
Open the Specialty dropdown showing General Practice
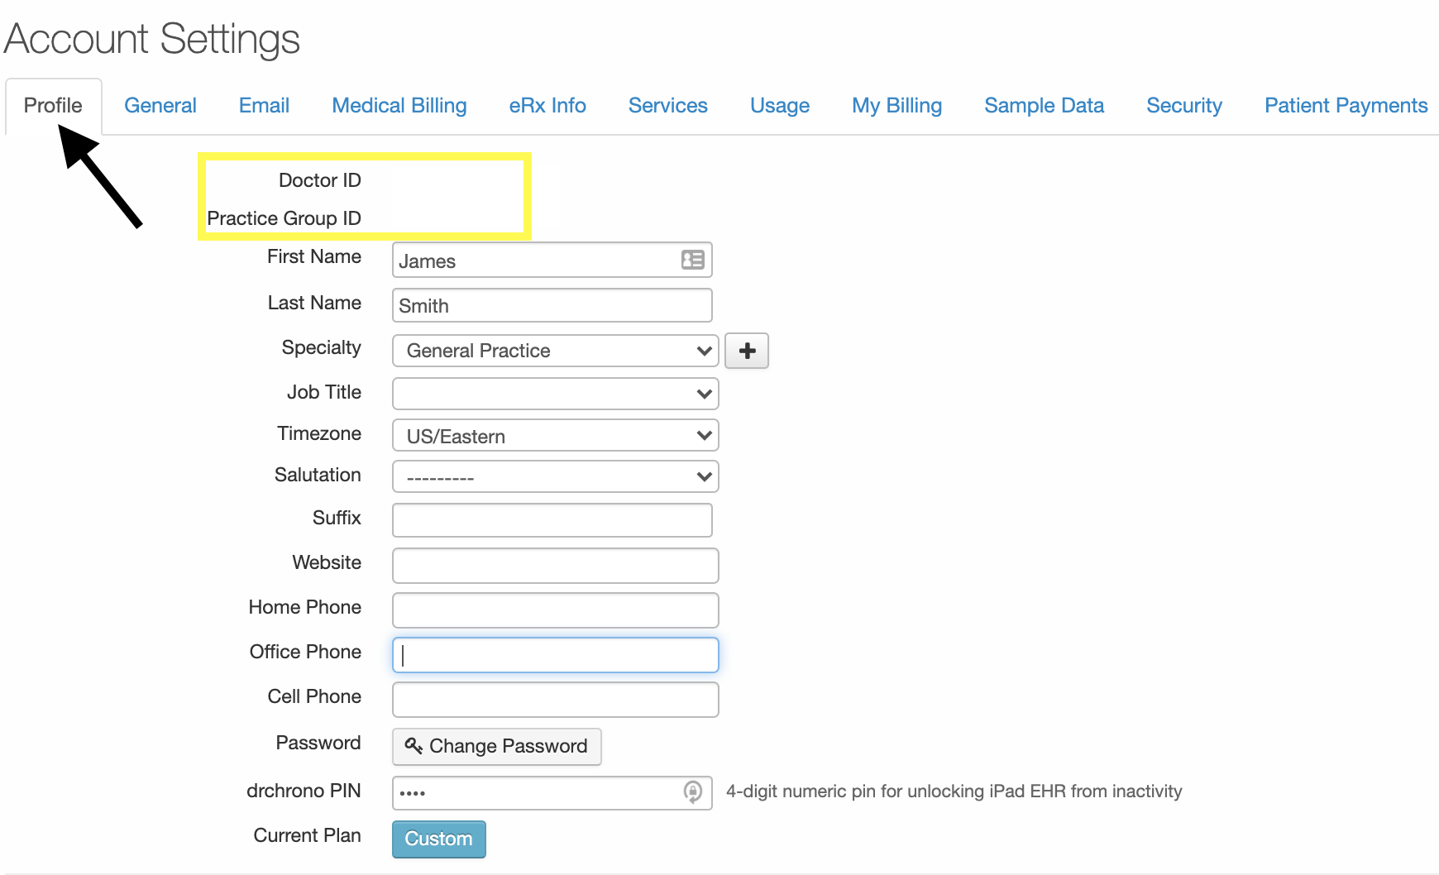pyautogui.click(x=555, y=351)
